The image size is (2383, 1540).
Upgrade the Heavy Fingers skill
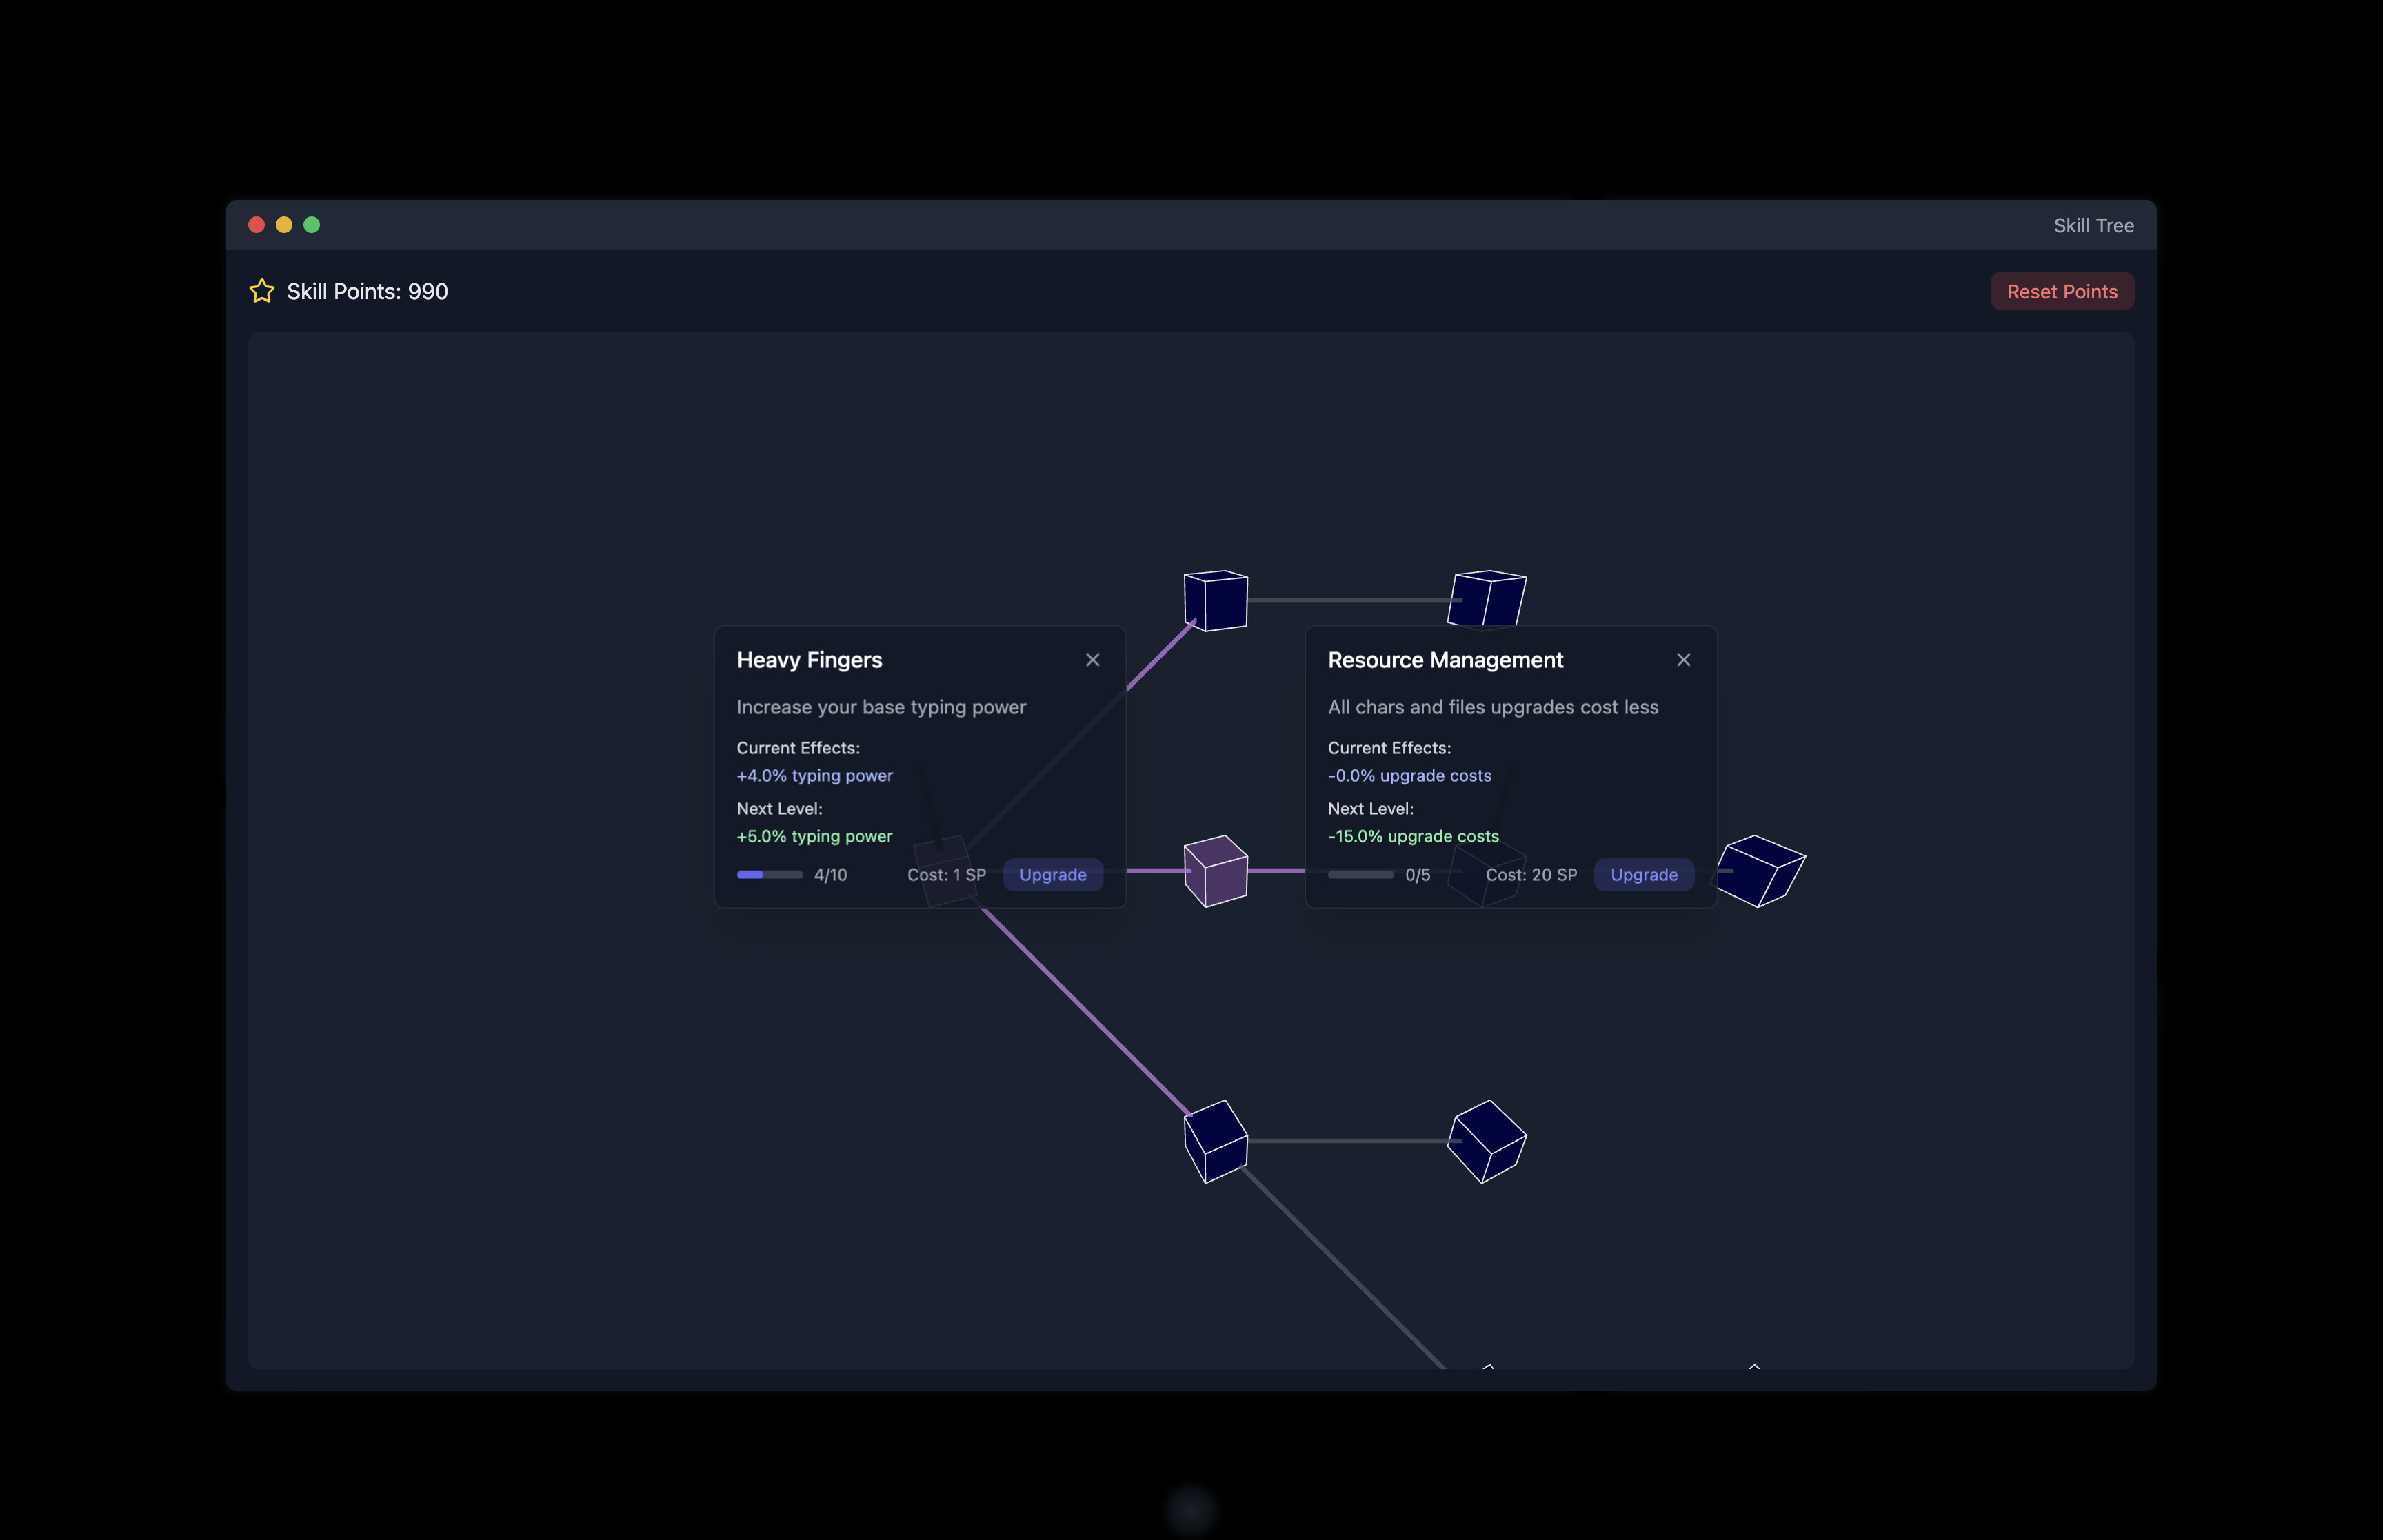click(1052, 874)
